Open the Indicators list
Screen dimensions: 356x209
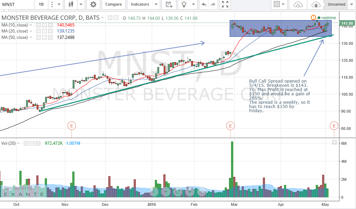click(x=140, y=4)
